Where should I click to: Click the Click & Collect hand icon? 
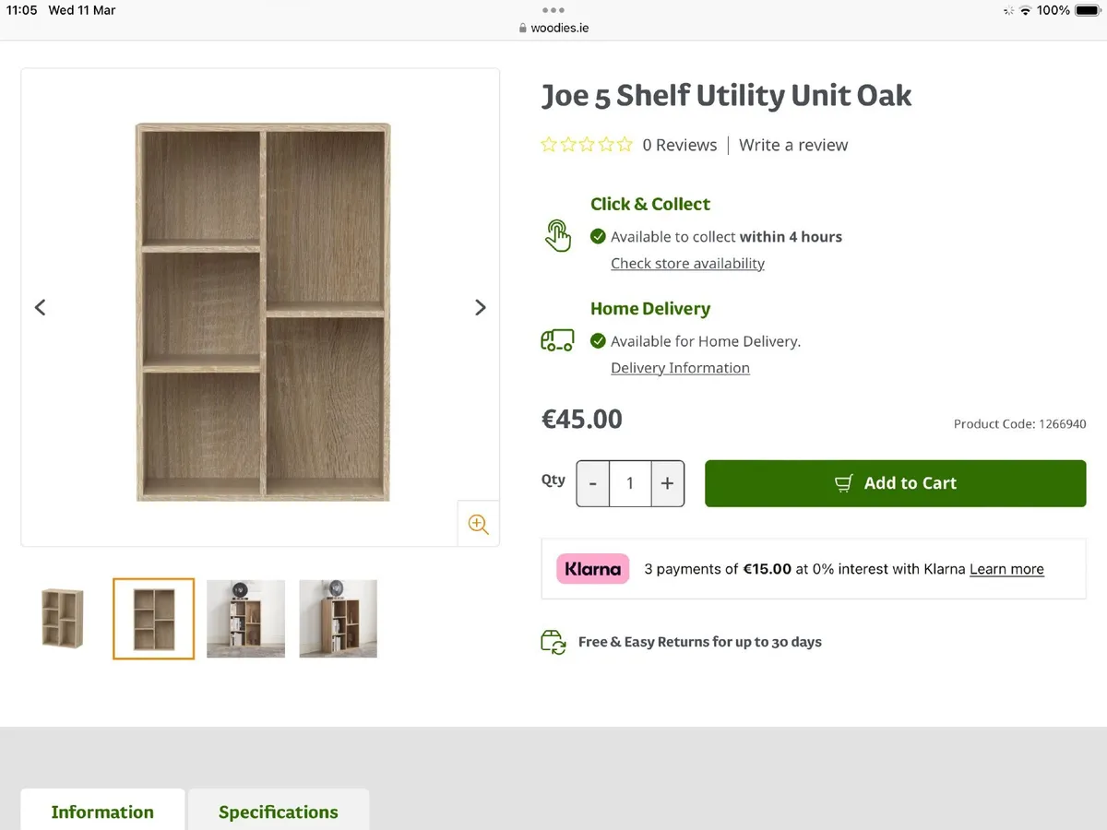tap(559, 235)
